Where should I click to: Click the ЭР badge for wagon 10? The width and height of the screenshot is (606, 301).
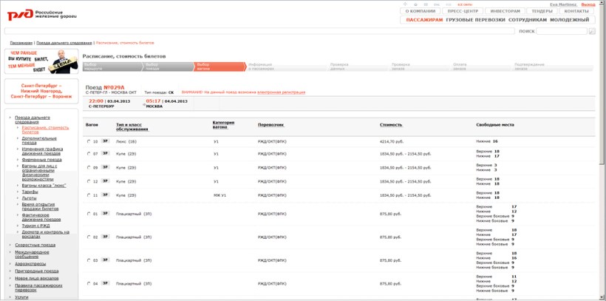tap(105, 141)
